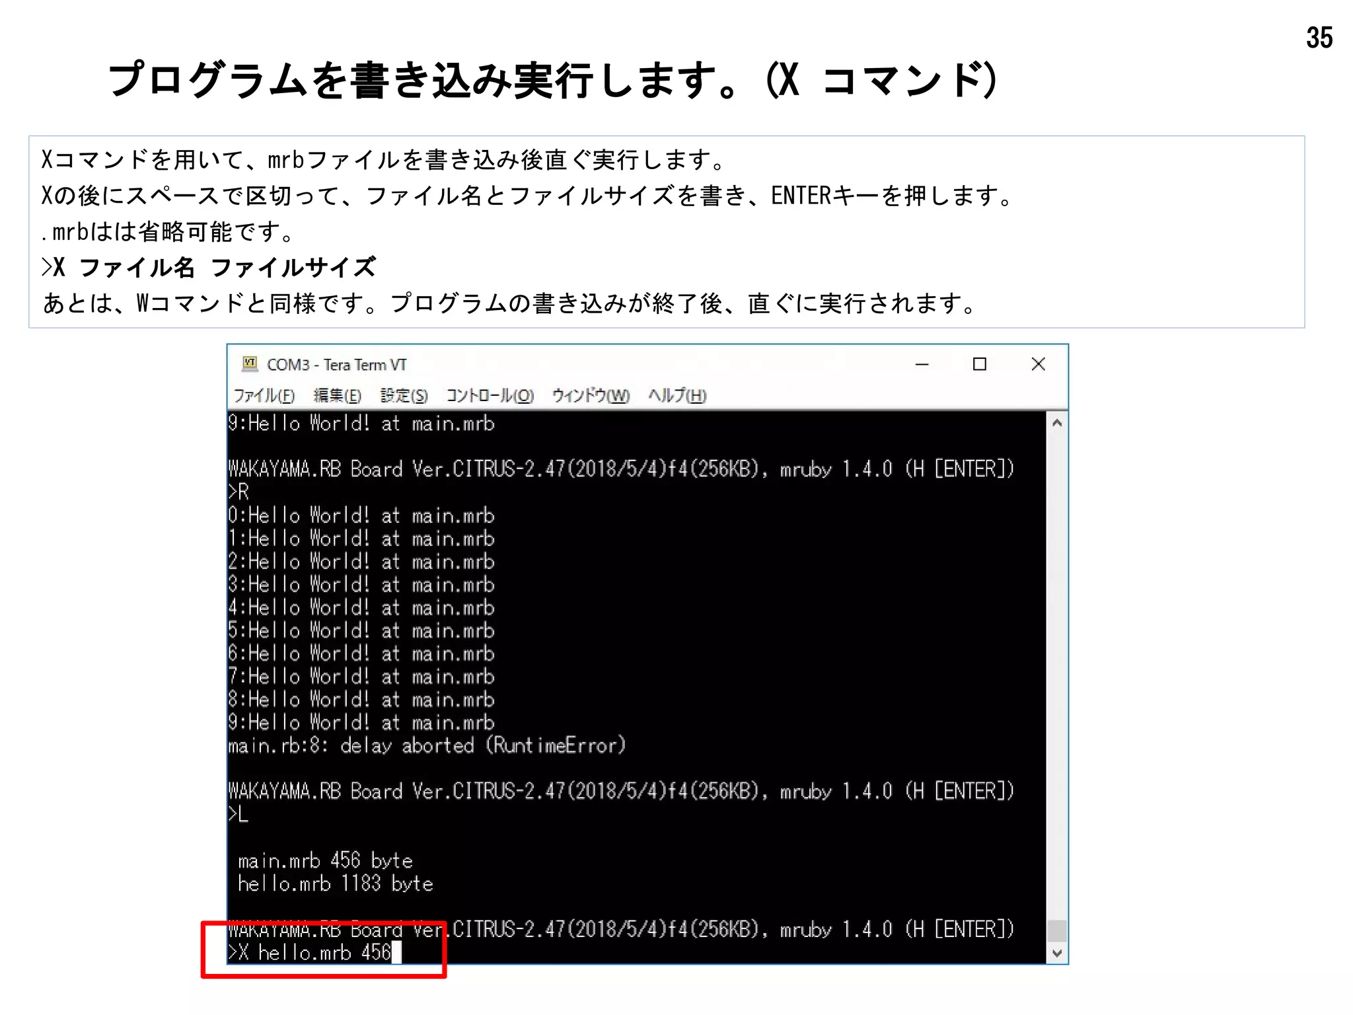This screenshot has width=1353, height=1015.
Task: Click the 'hello.mrb 1183 byte' listing line
Action: 336,883
